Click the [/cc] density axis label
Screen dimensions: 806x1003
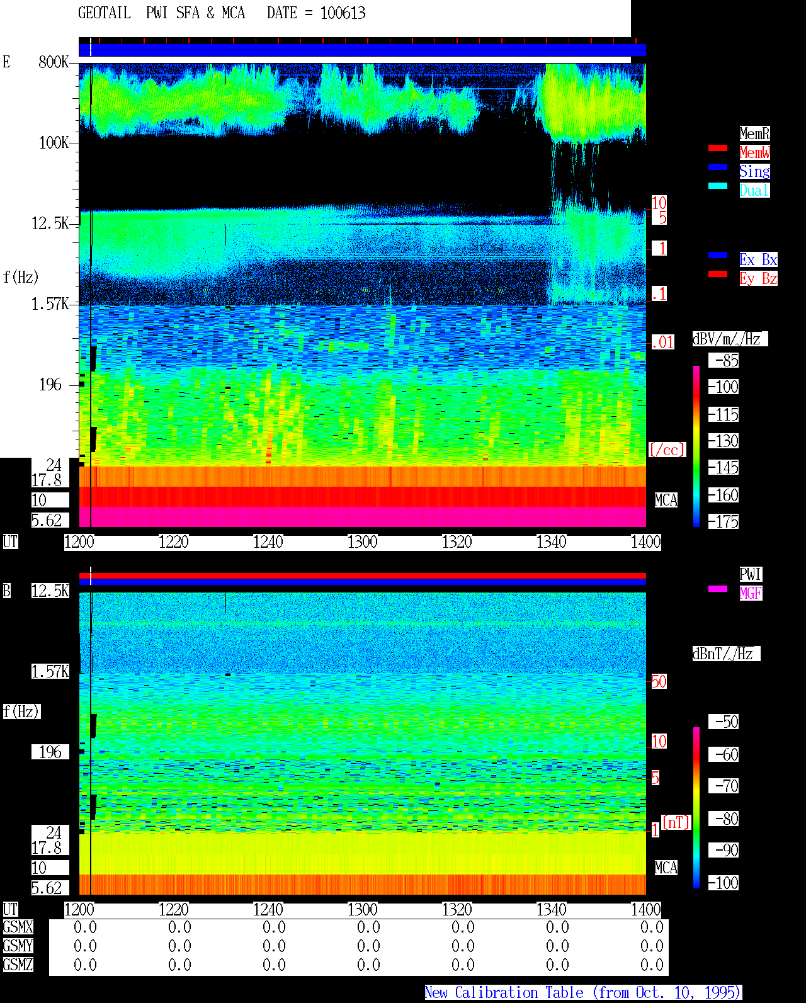point(667,450)
